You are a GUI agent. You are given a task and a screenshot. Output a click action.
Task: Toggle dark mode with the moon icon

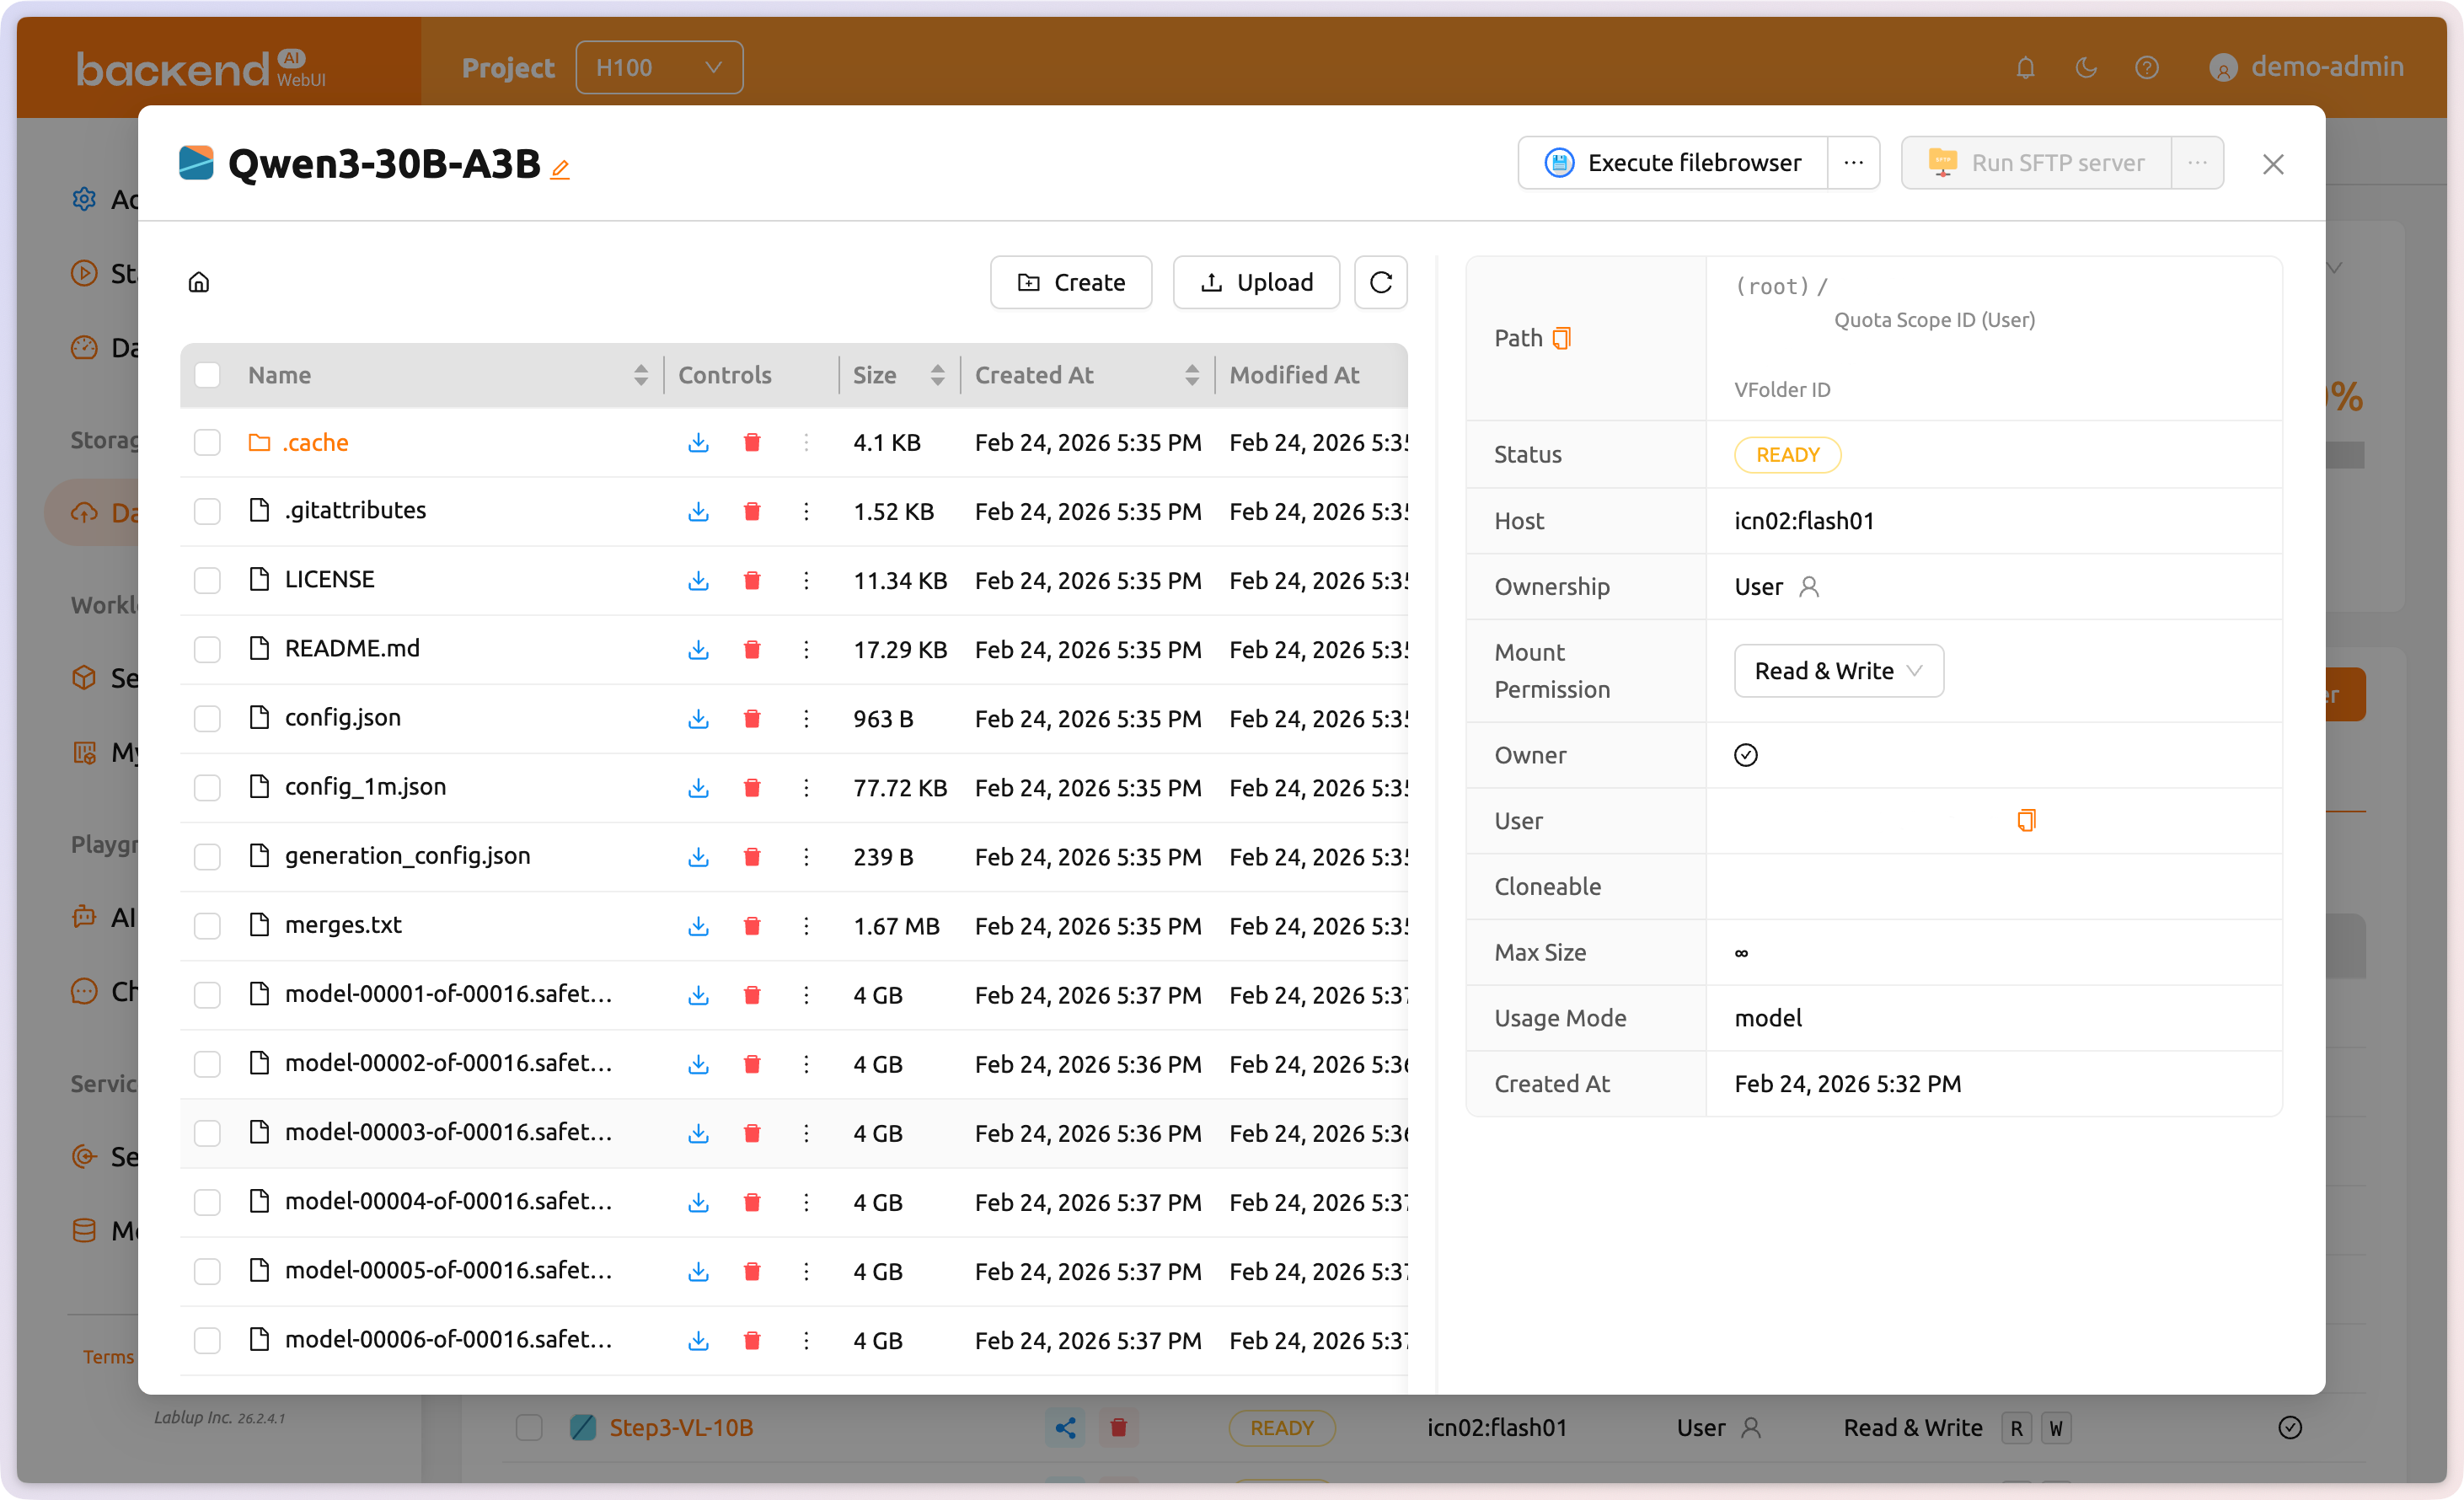coord(2086,67)
